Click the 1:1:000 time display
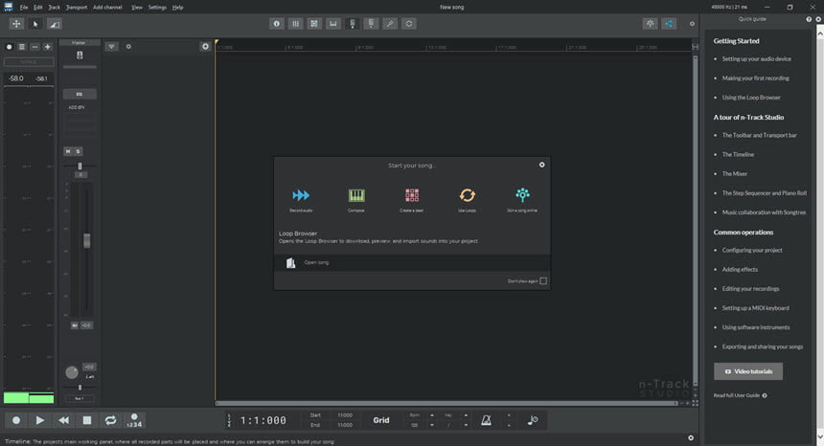This screenshot has width=824, height=446. pos(263,420)
